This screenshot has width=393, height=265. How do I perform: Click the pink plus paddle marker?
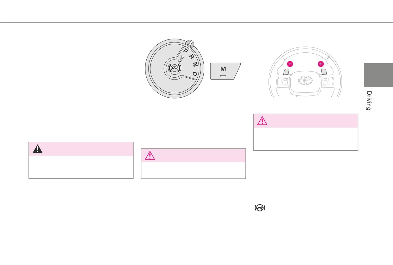click(321, 64)
